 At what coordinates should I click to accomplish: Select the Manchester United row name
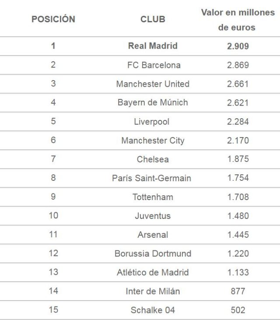(153, 84)
